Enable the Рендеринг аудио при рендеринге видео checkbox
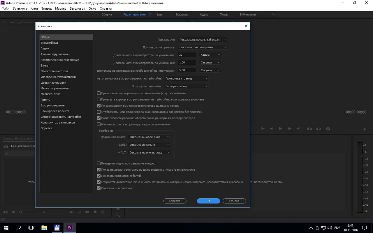373x233 pixels. click(x=98, y=163)
